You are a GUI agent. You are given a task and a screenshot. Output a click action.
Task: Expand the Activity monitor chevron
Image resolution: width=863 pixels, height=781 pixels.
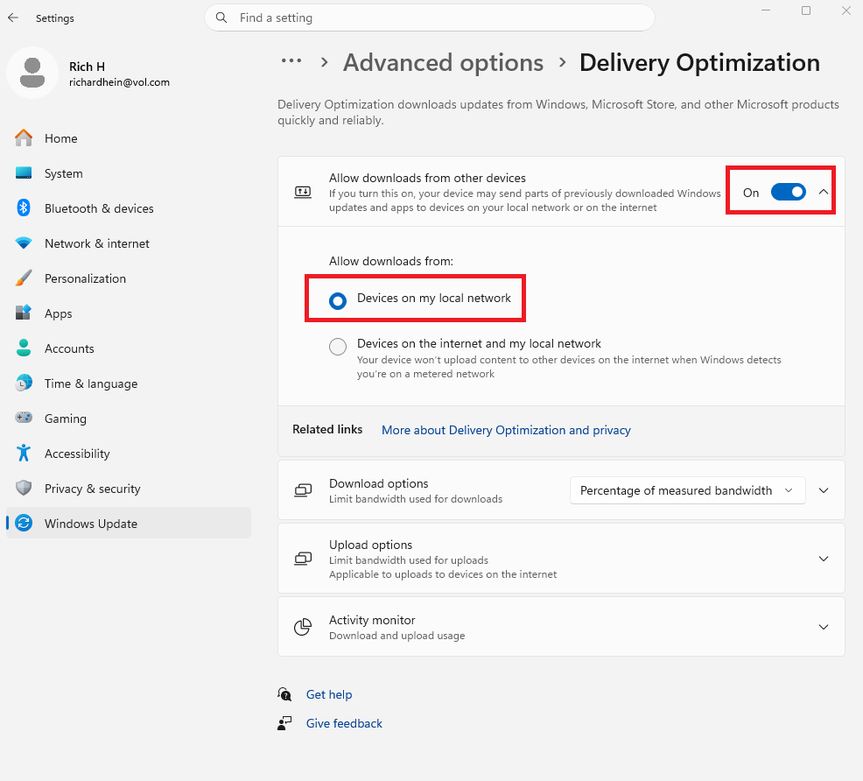click(x=824, y=627)
